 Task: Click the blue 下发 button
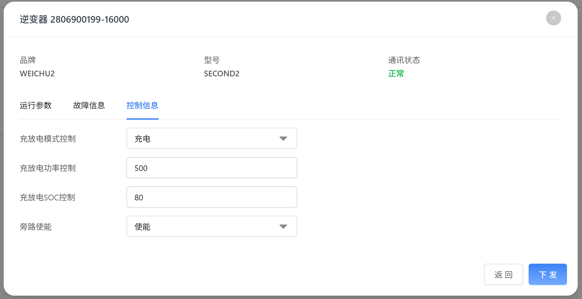(x=547, y=275)
